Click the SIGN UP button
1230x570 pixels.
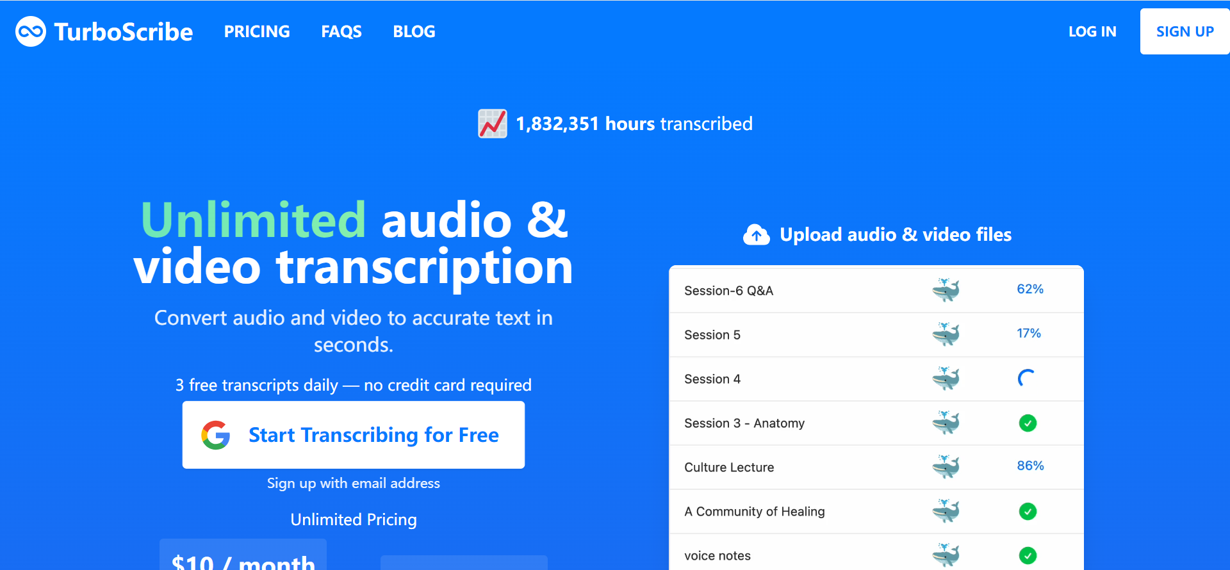coord(1185,31)
